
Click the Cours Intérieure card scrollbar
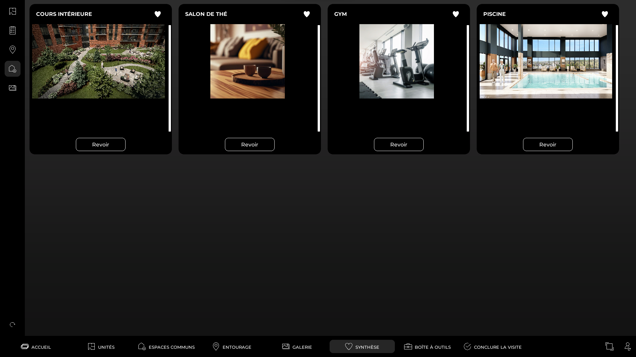[x=170, y=78]
